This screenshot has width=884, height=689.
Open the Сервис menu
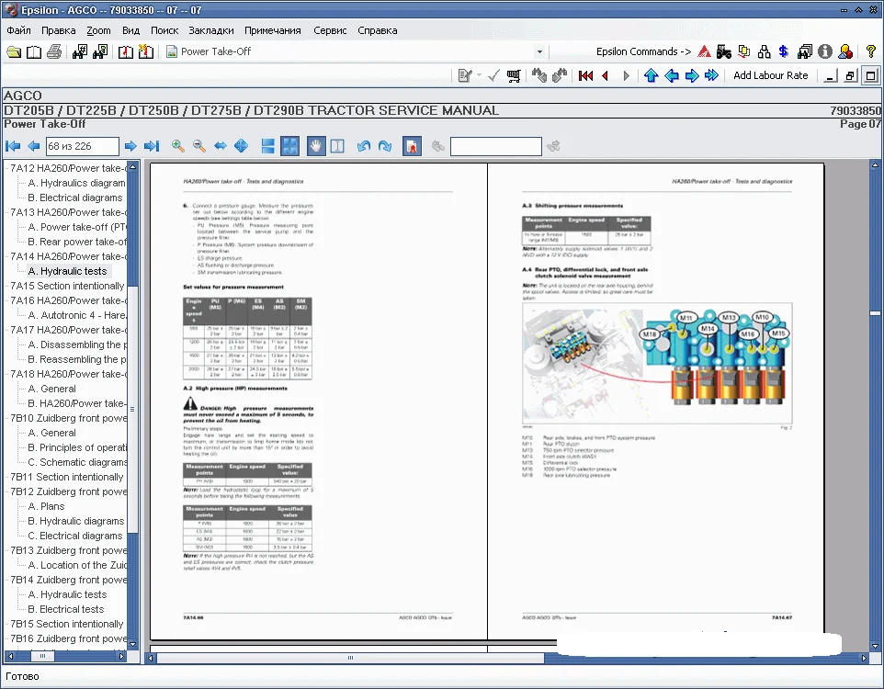(330, 30)
